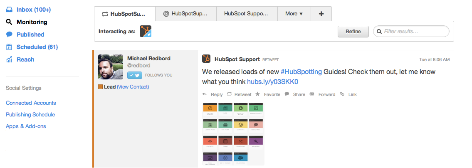
Task: Click the Share speech bubble icon
Action: 287,94
